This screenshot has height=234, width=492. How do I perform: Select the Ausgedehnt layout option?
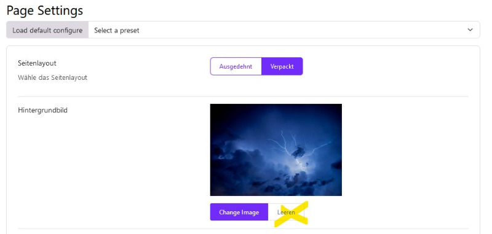236,66
